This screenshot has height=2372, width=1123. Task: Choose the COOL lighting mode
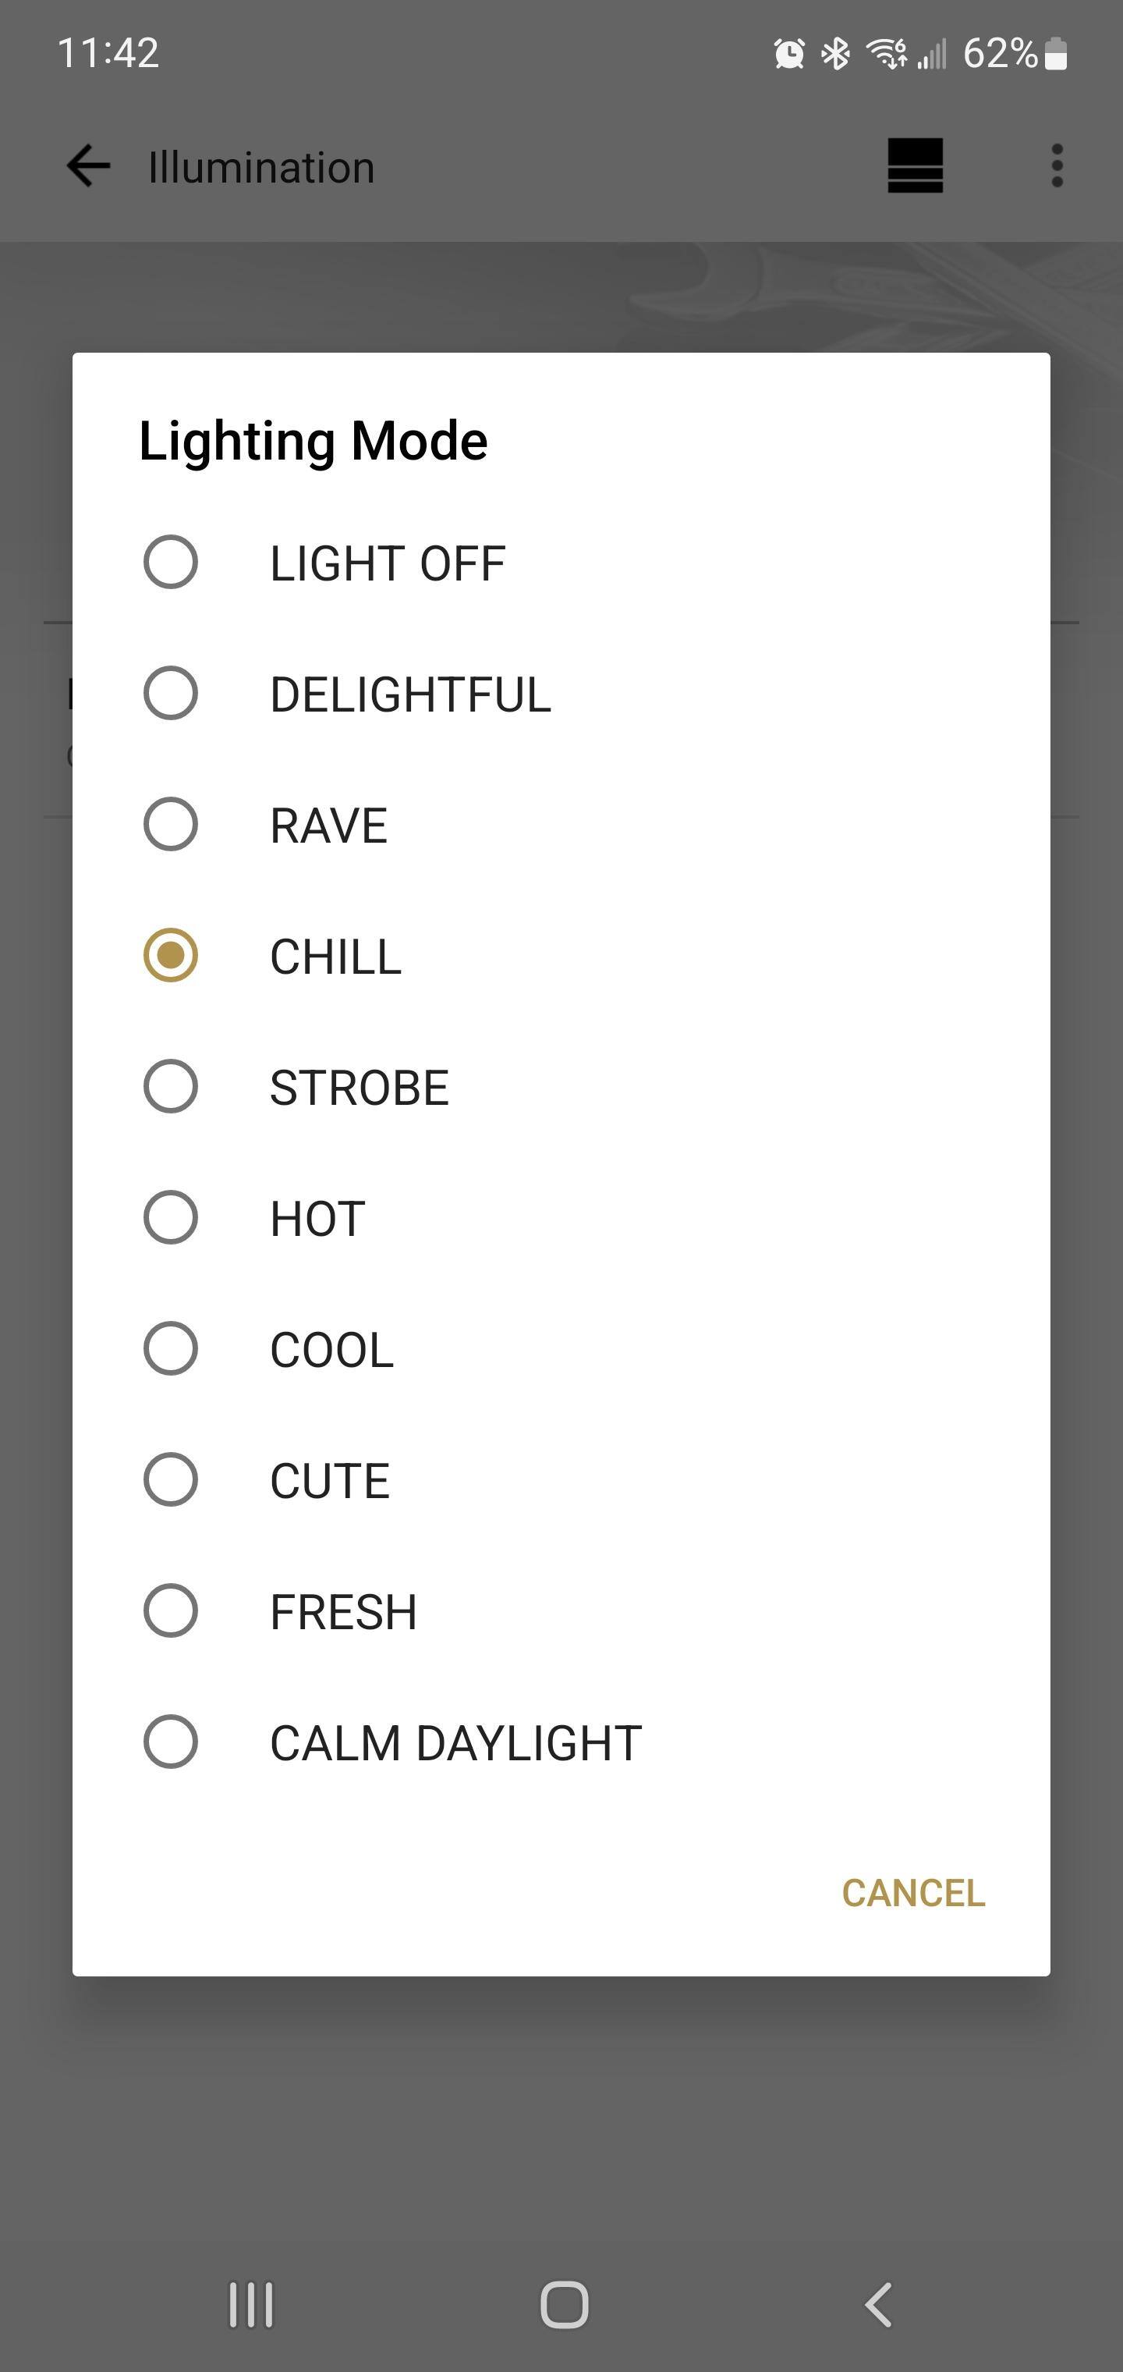[x=172, y=1349]
